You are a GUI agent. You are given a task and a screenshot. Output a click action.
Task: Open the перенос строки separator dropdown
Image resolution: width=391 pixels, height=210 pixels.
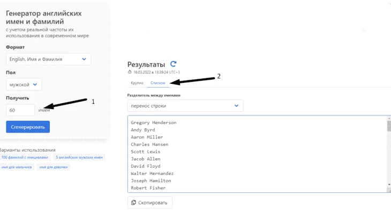coord(185,106)
